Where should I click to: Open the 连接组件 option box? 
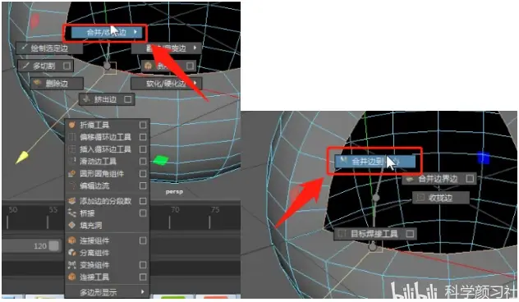coord(143,240)
